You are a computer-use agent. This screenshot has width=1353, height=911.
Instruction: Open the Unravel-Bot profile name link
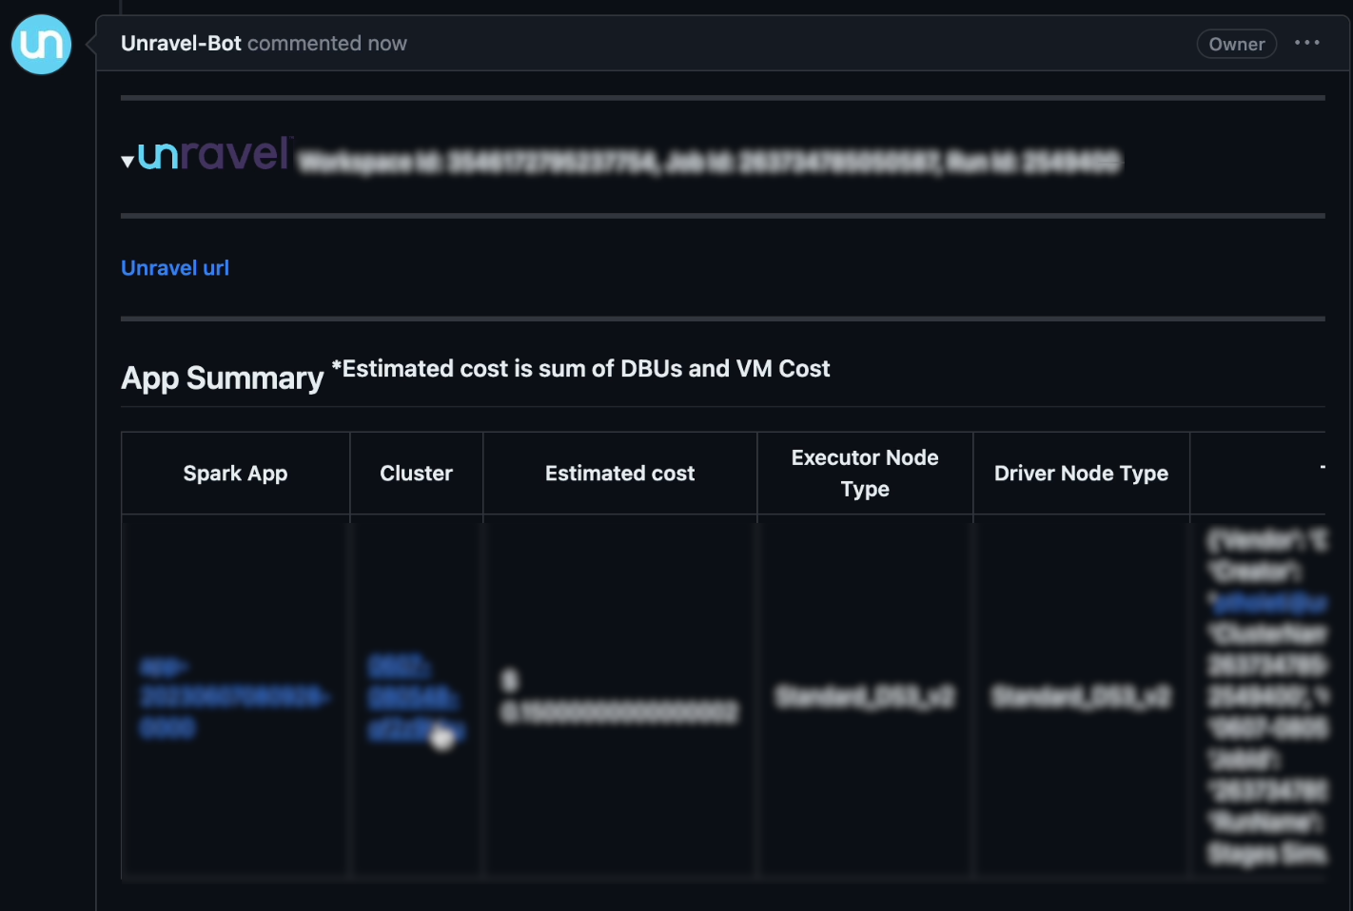(181, 44)
